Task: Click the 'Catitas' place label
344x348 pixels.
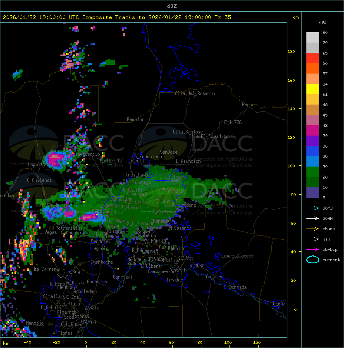Action: pos(215,276)
